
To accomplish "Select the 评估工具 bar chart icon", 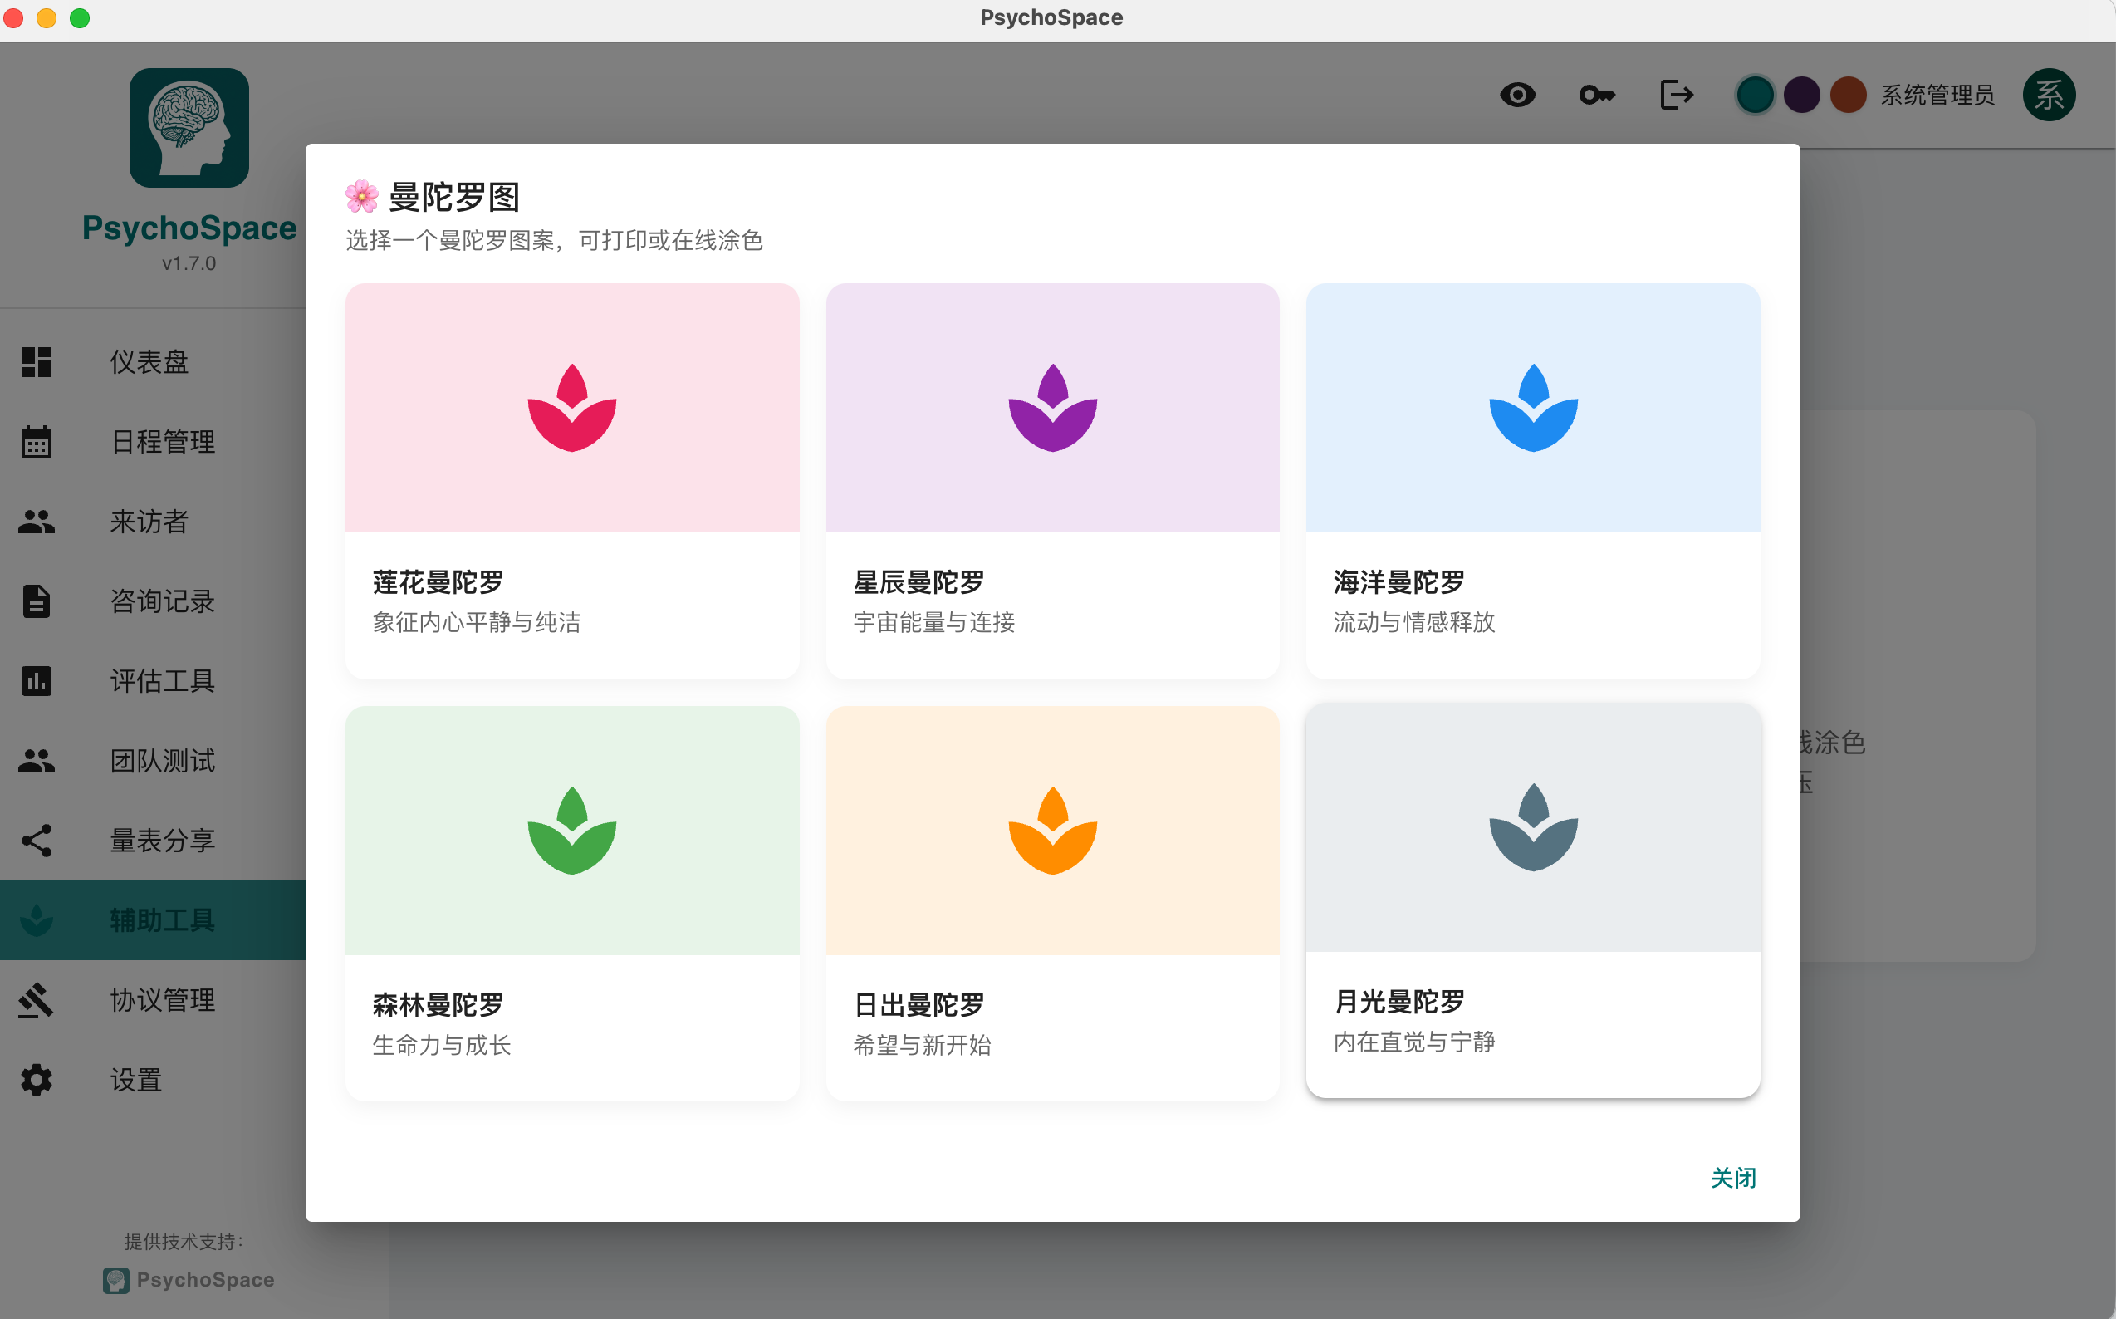I will pyautogui.click(x=36, y=681).
